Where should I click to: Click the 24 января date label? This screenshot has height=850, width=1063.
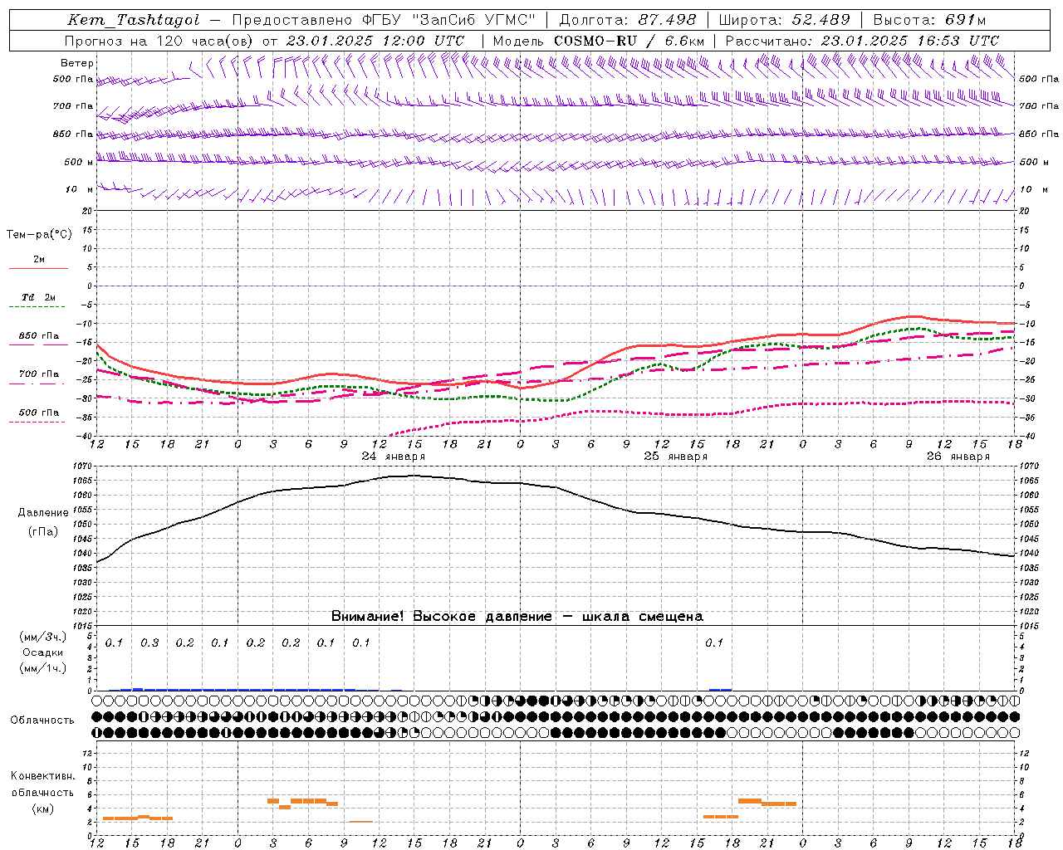(393, 457)
